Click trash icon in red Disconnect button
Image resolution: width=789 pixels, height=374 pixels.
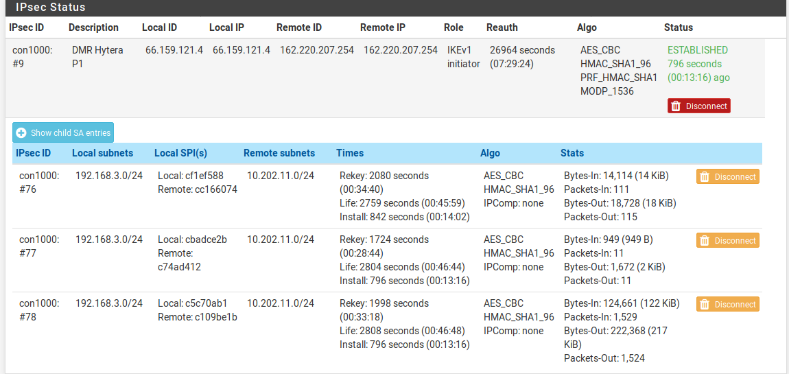[676, 106]
